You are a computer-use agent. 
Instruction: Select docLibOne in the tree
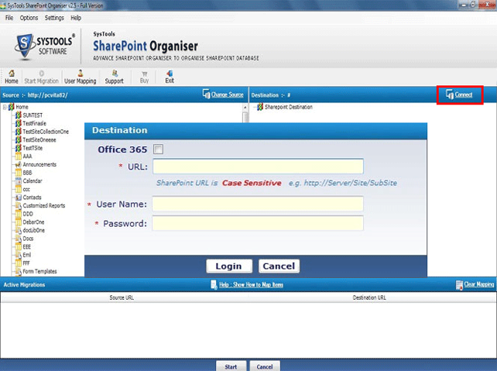33,230
